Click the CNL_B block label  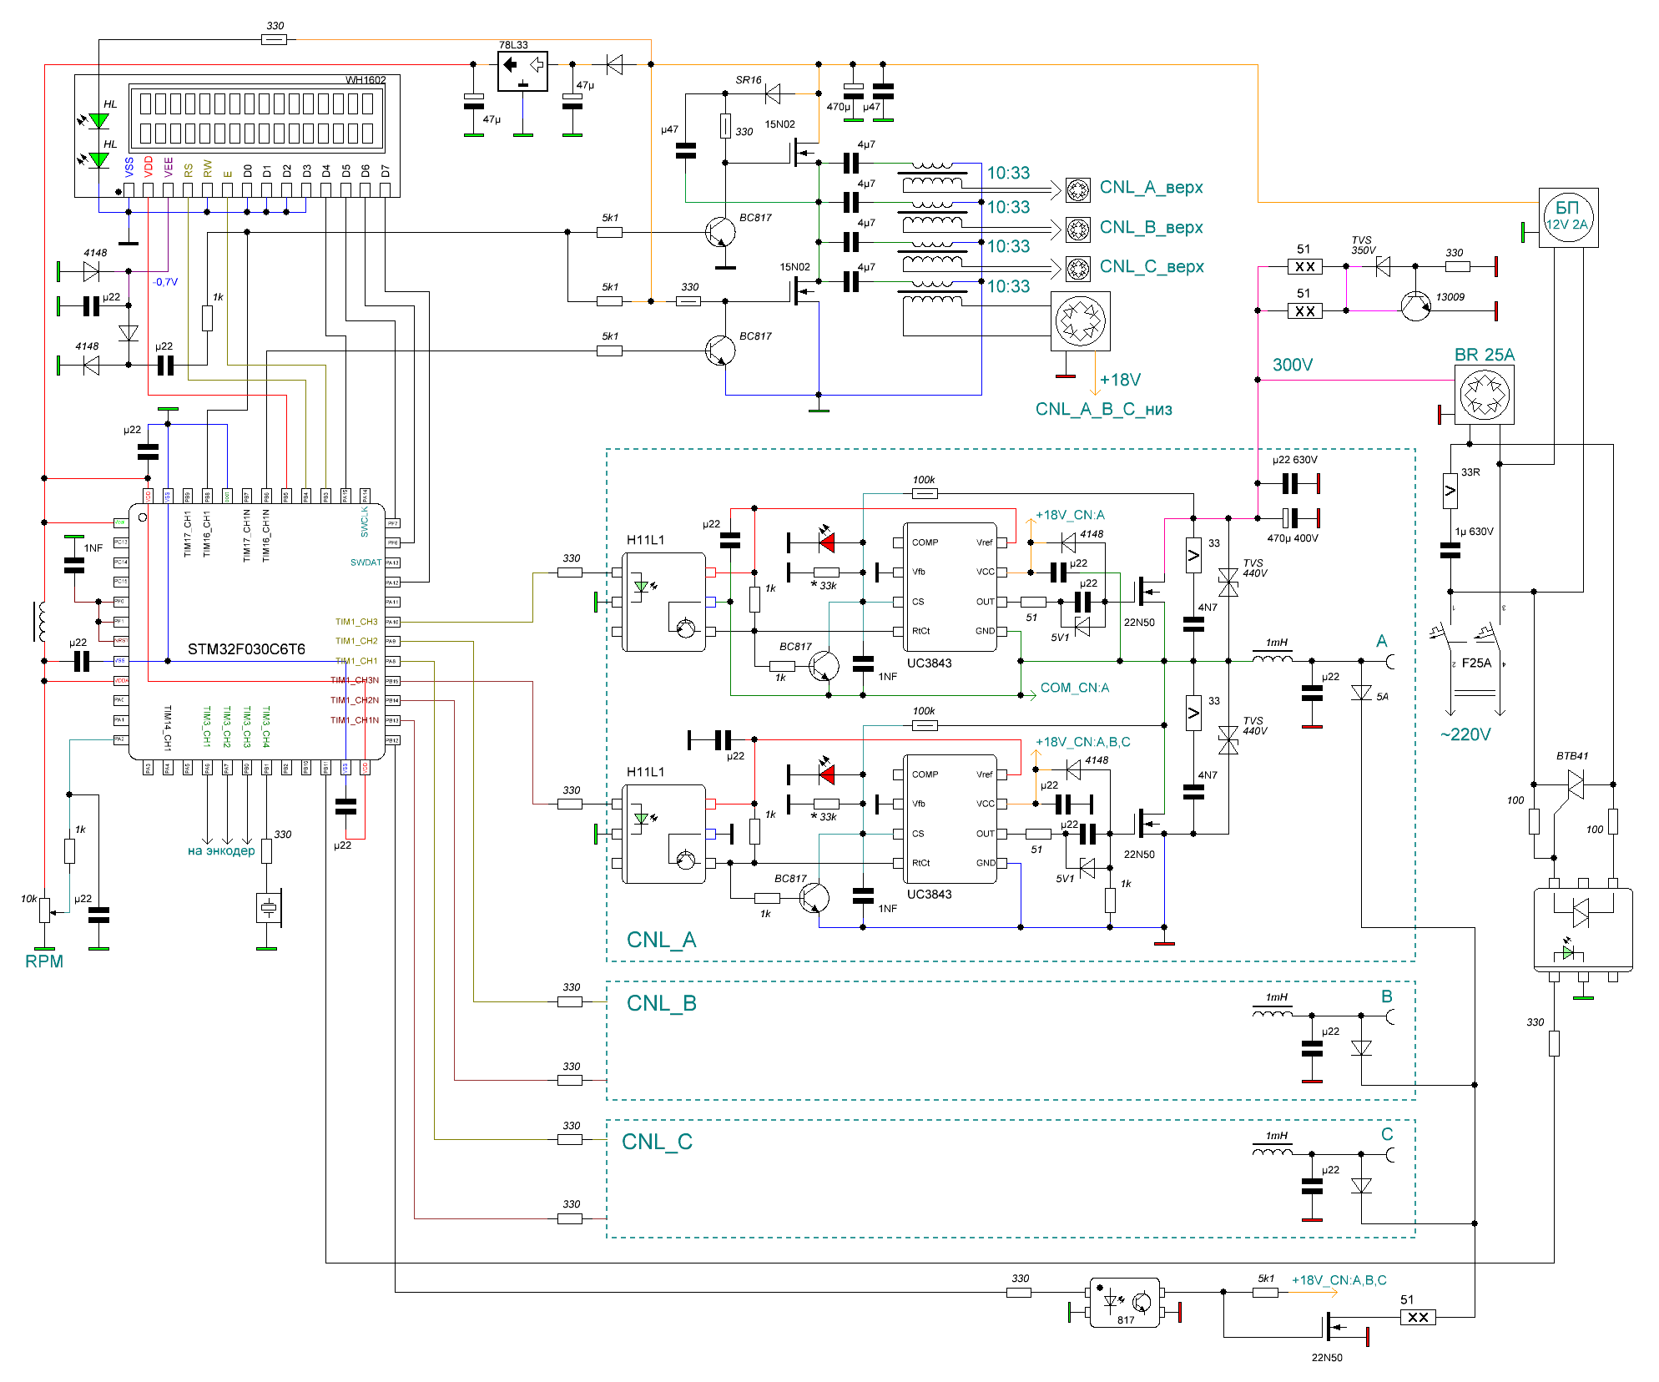(x=661, y=1003)
